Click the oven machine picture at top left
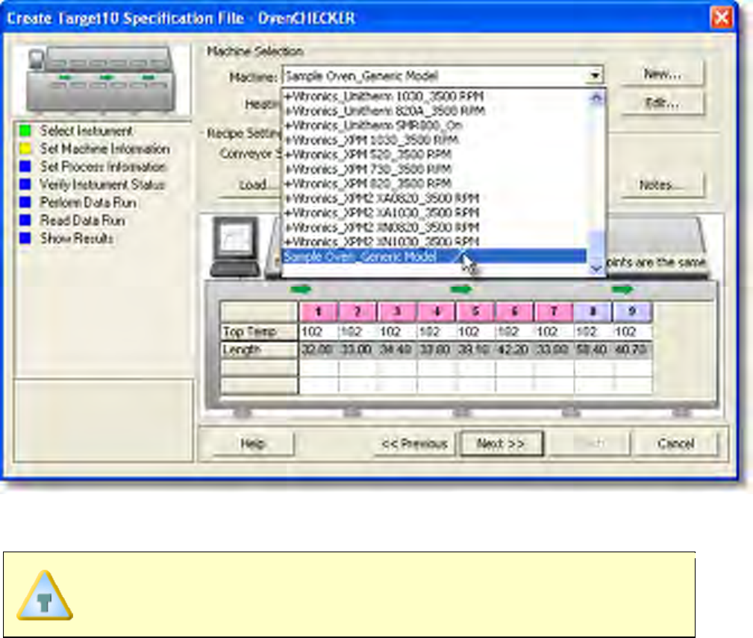 [101, 79]
